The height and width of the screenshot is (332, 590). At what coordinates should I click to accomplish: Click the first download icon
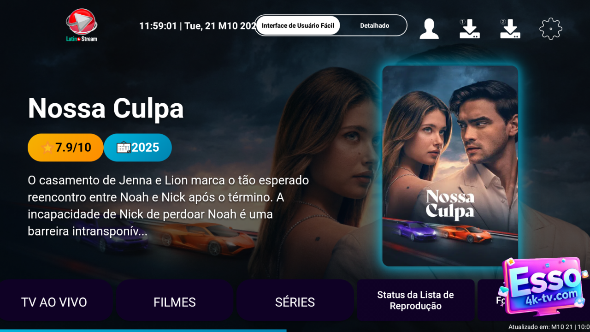[x=469, y=29]
